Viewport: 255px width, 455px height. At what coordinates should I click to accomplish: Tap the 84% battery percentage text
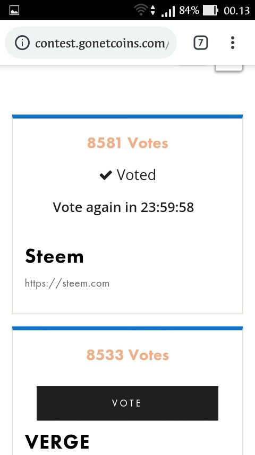click(189, 11)
